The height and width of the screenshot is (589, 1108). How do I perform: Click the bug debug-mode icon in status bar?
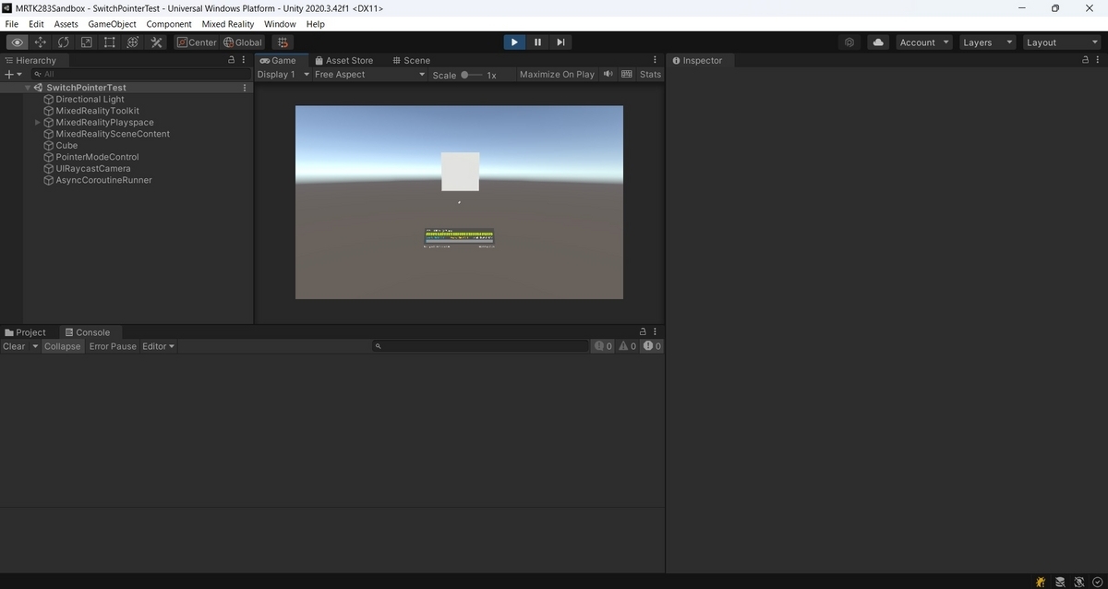tap(1042, 582)
